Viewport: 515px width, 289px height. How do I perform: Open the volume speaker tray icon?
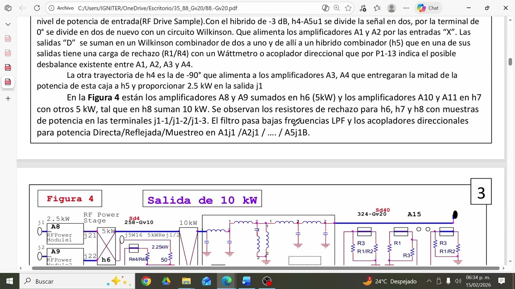click(x=458, y=281)
